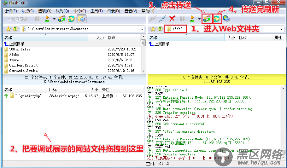Open the 选项(O) menu
Image resolution: width=287 pixels, height=168 pixels.
point(44,11)
